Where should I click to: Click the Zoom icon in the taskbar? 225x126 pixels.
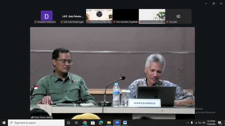tap(117, 123)
